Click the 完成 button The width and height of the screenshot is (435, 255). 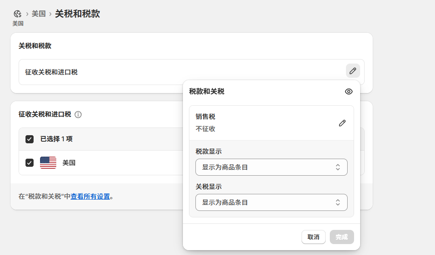[x=342, y=237]
